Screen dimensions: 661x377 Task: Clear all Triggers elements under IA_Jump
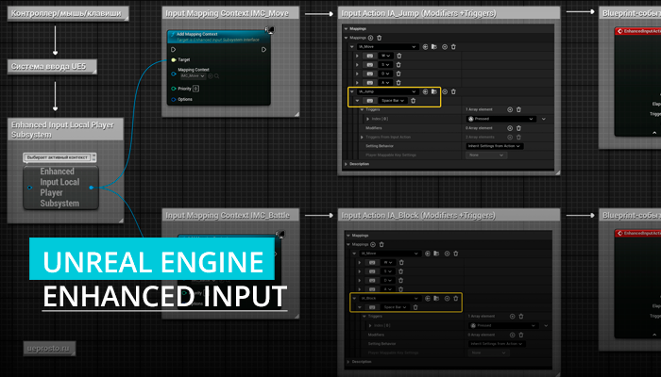[x=518, y=109]
